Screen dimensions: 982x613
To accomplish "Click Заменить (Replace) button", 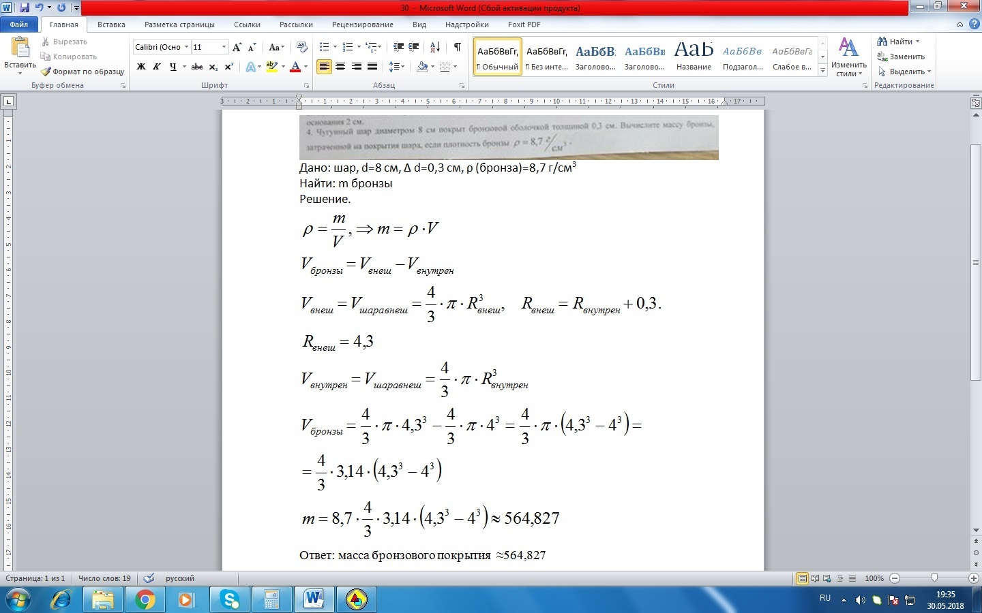I will click(x=901, y=57).
